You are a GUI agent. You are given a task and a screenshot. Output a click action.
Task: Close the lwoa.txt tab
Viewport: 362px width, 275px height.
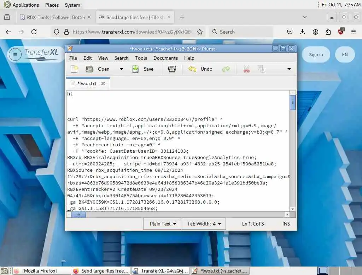(103, 83)
